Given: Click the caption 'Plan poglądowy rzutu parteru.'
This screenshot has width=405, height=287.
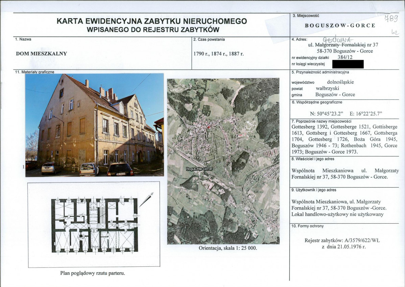Looking at the screenshot, I should point(93,273).
